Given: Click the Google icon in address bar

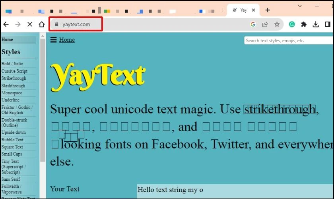Looking at the screenshot, I should click(x=253, y=24).
